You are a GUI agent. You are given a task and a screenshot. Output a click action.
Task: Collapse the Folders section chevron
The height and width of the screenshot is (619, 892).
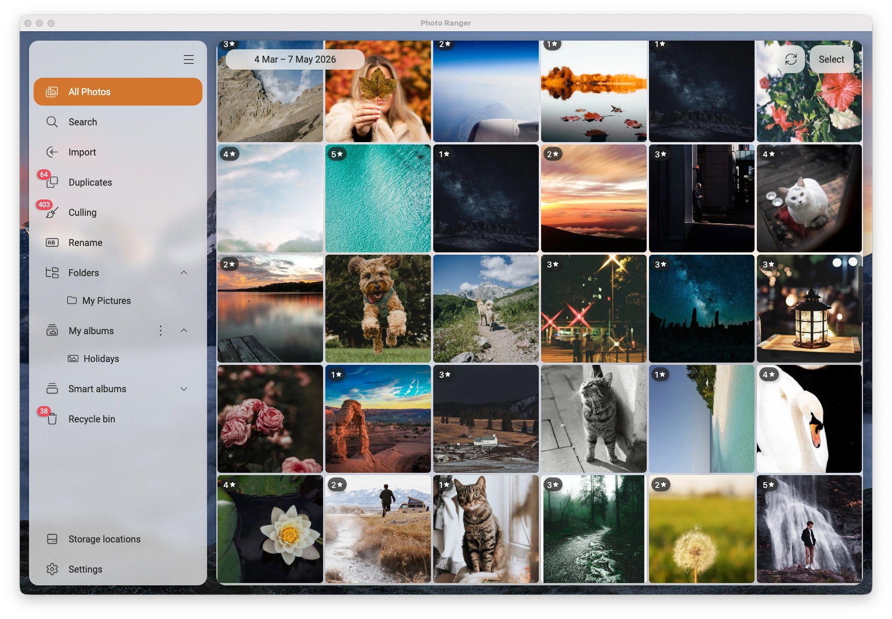184,273
